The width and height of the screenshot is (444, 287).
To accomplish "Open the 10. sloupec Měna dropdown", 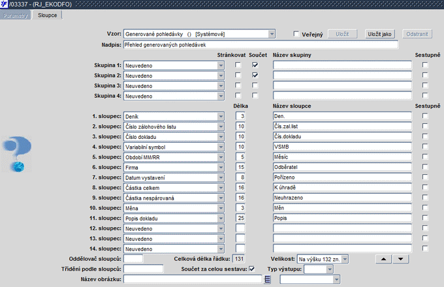I will [x=221, y=208].
